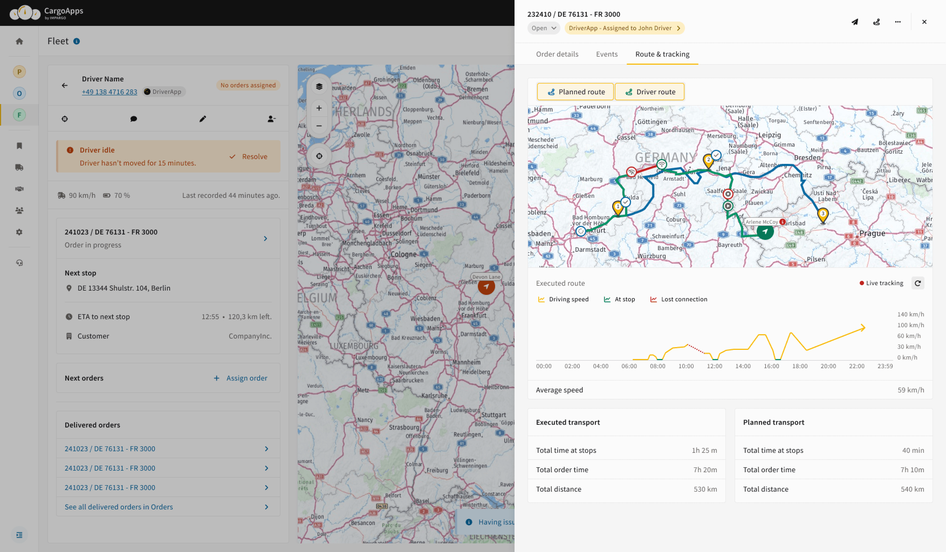Viewport: 946px width, 552px height.
Task: Click the pencil edit driver icon
Action: tap(203, 119)
